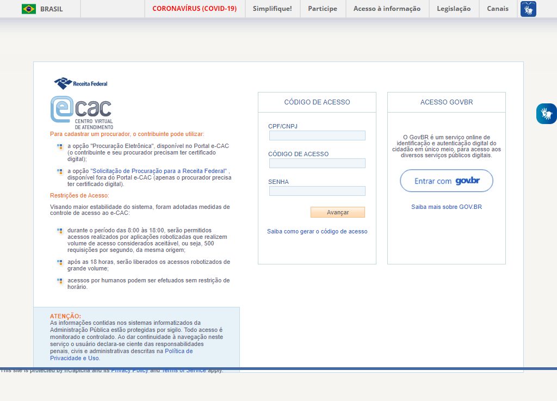Click the e-CAC Centro Virtual logo
The height and width of the screenshot is (401, 557).
coord(81,112)
